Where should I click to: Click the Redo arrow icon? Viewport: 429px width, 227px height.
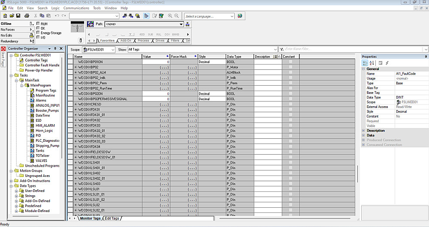tap(63, 16)
